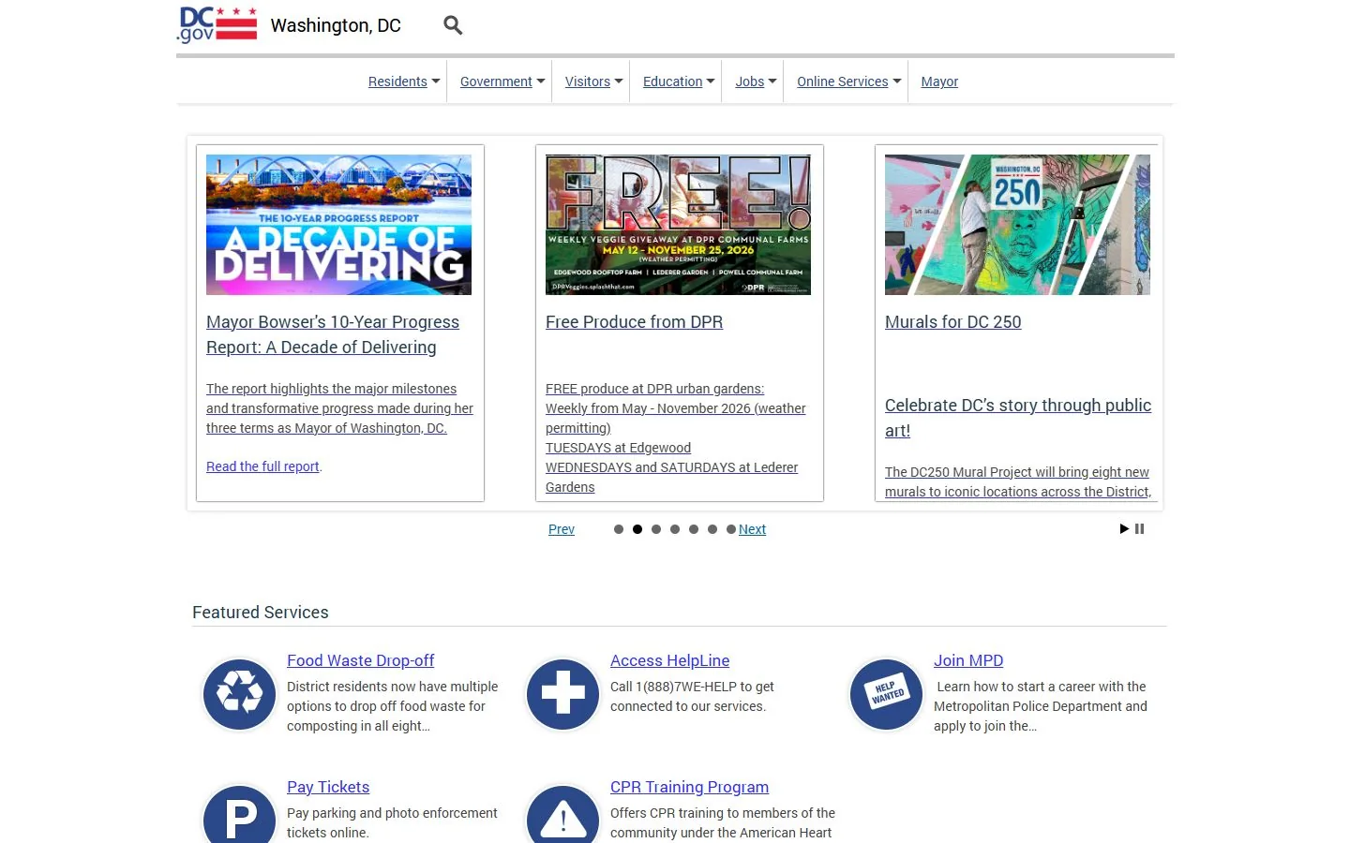Open the Jobs menu item

[x=750, y=81]
